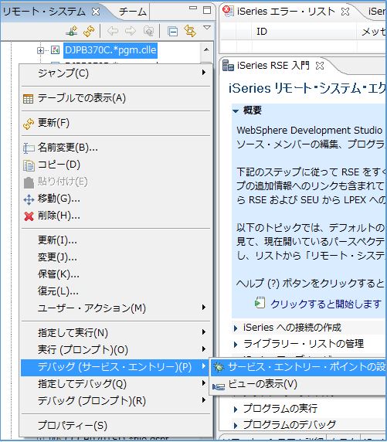
Task: Choose 更新(F) from the context menu
Action: click(x=116, y=123)
